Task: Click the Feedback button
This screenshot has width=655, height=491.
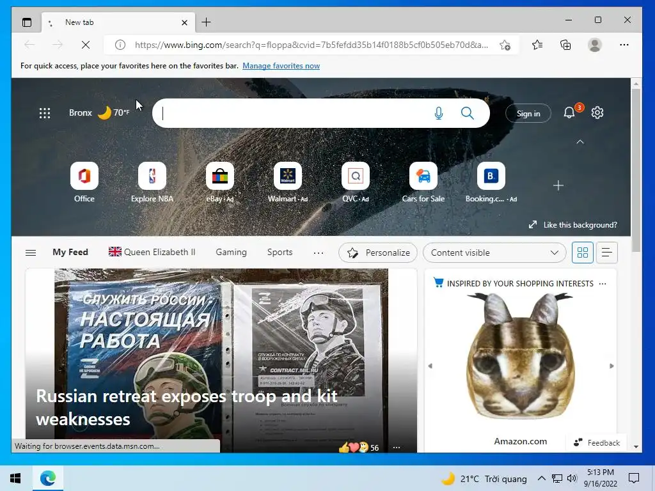Action: pos(597,442)
